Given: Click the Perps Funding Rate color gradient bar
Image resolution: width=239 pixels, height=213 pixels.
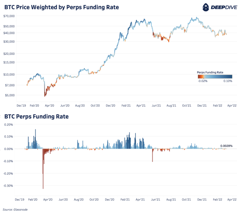Looking at the screenshot, I should tap(214, 76).
